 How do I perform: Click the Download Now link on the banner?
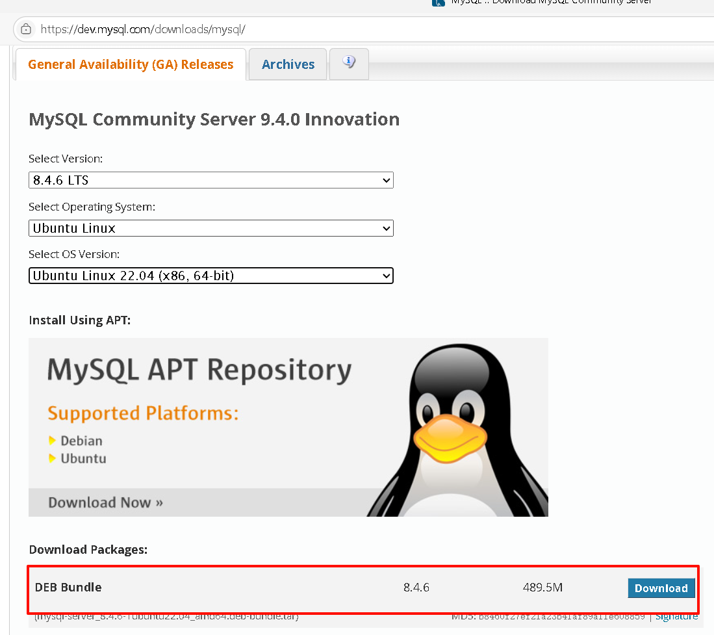106,502
